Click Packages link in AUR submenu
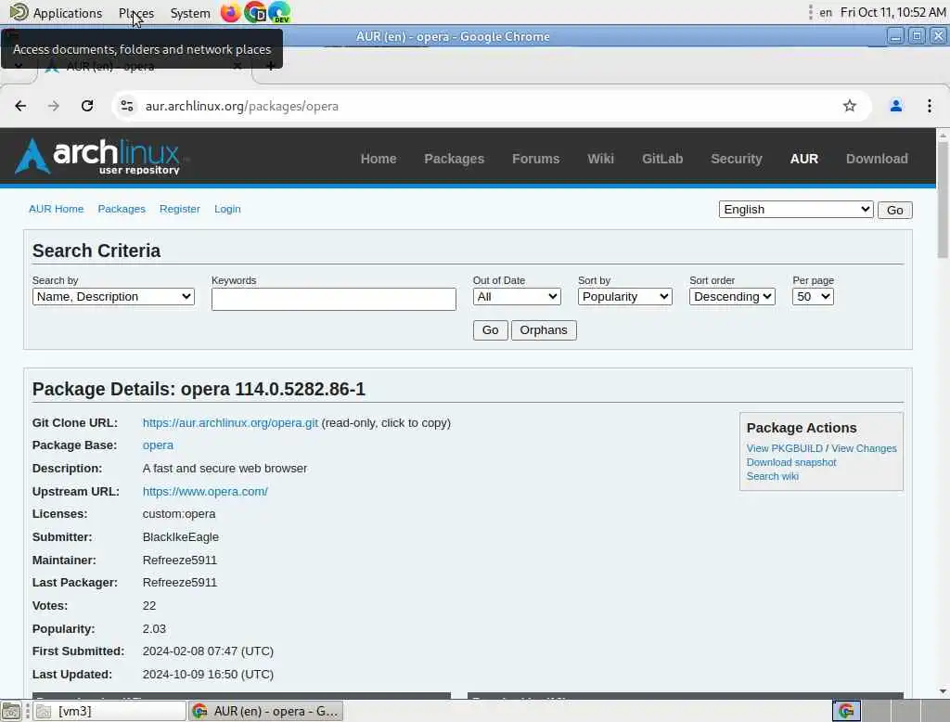 [122, 209]
